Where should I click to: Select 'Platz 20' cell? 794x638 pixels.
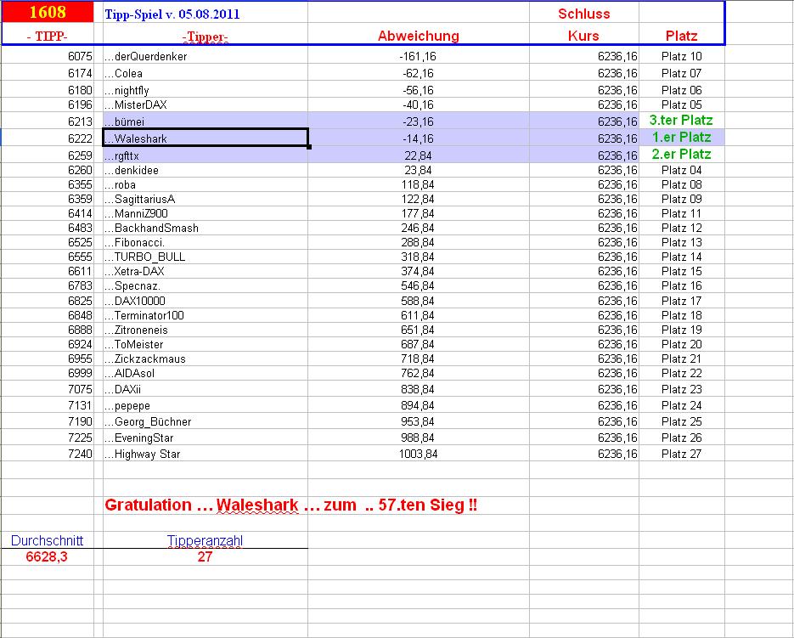[682, 345]
